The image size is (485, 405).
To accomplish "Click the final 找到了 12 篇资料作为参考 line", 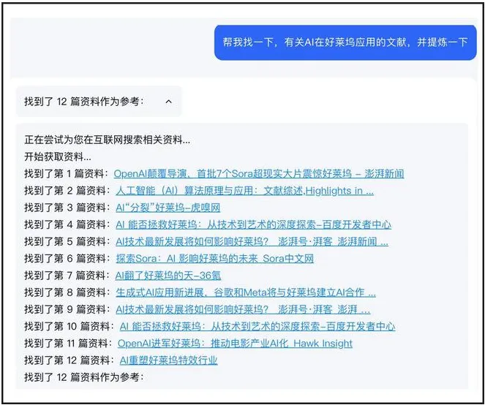I will 84,377.
